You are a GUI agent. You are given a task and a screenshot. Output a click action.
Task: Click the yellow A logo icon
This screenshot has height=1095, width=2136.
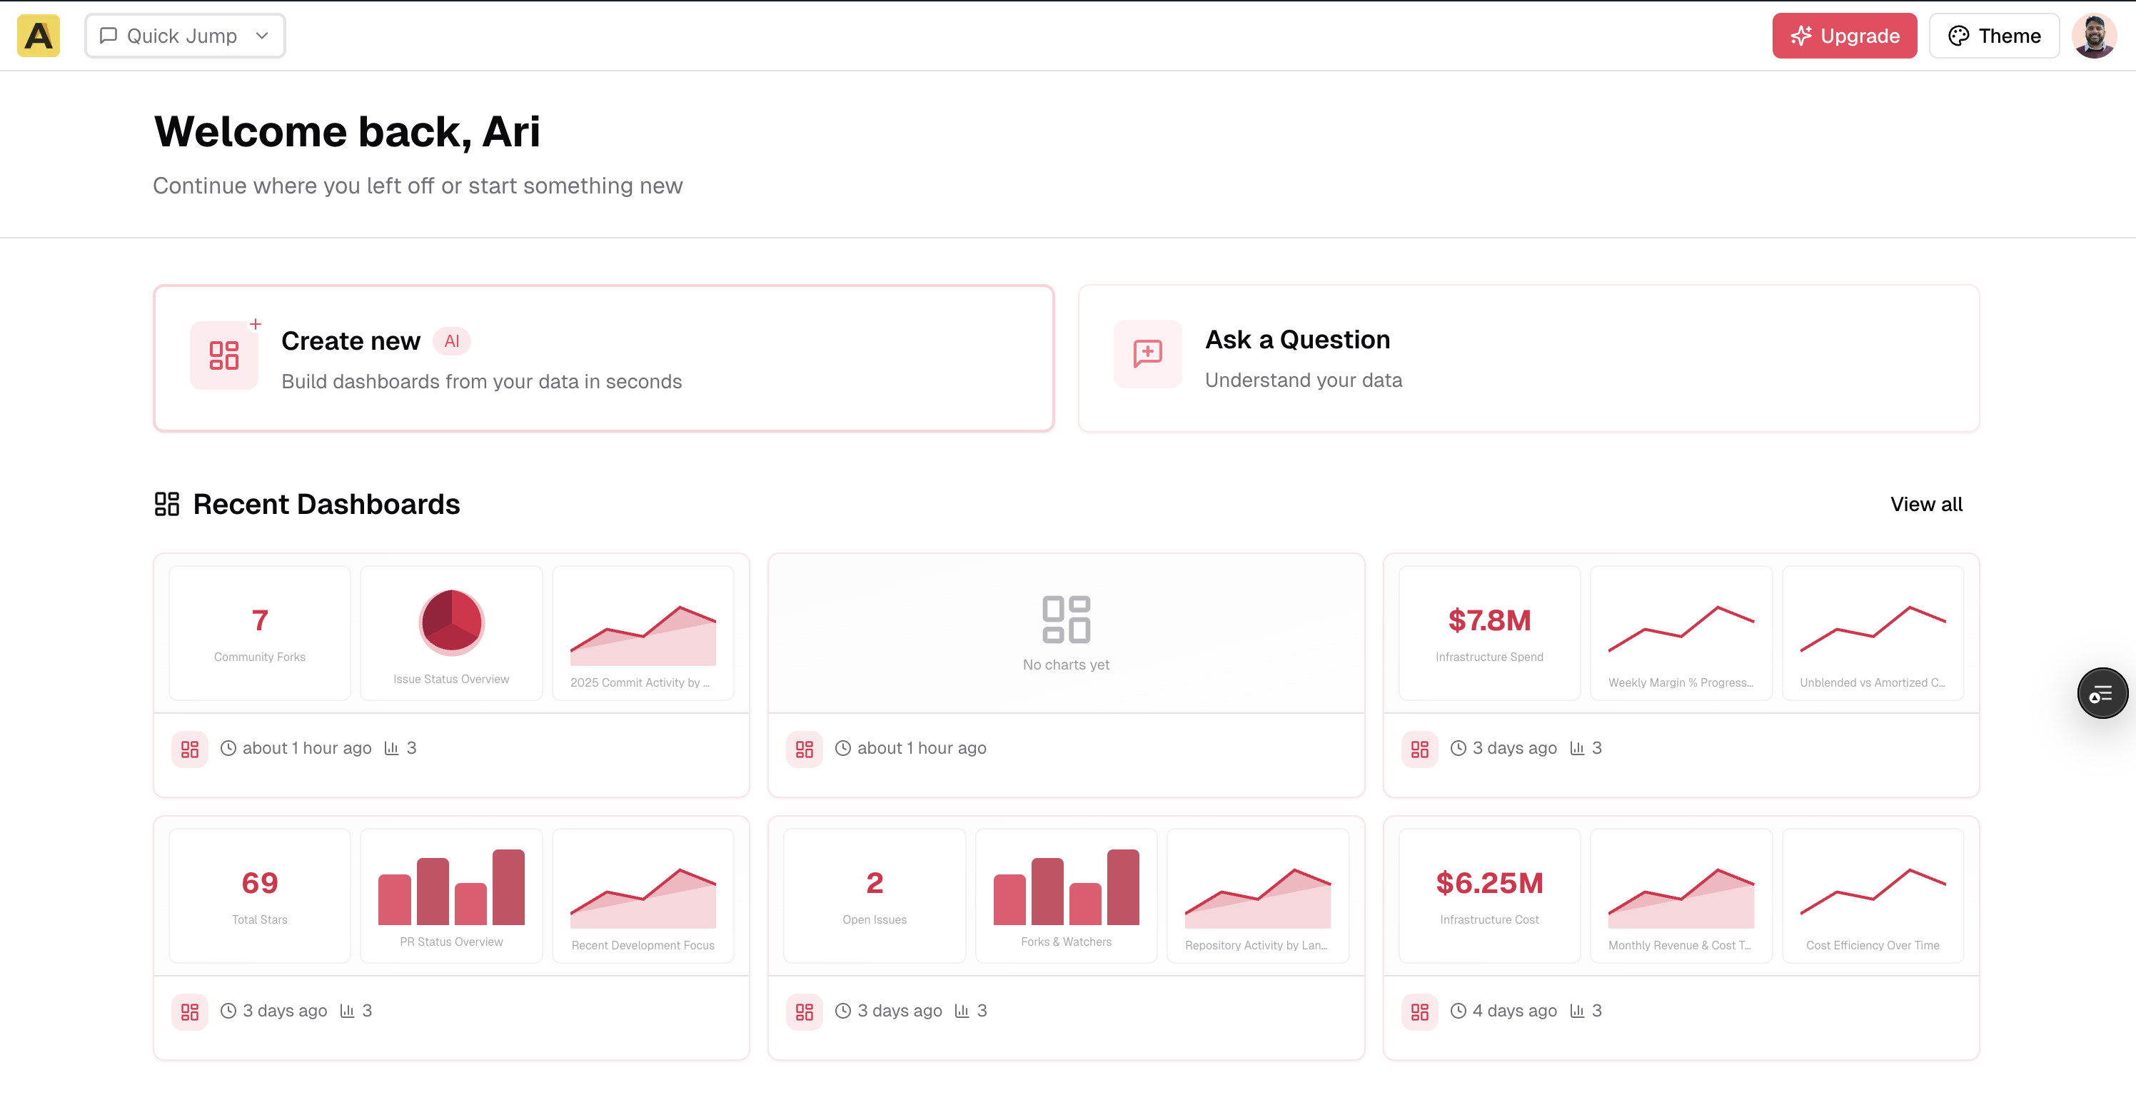click(x=38, y=36)
